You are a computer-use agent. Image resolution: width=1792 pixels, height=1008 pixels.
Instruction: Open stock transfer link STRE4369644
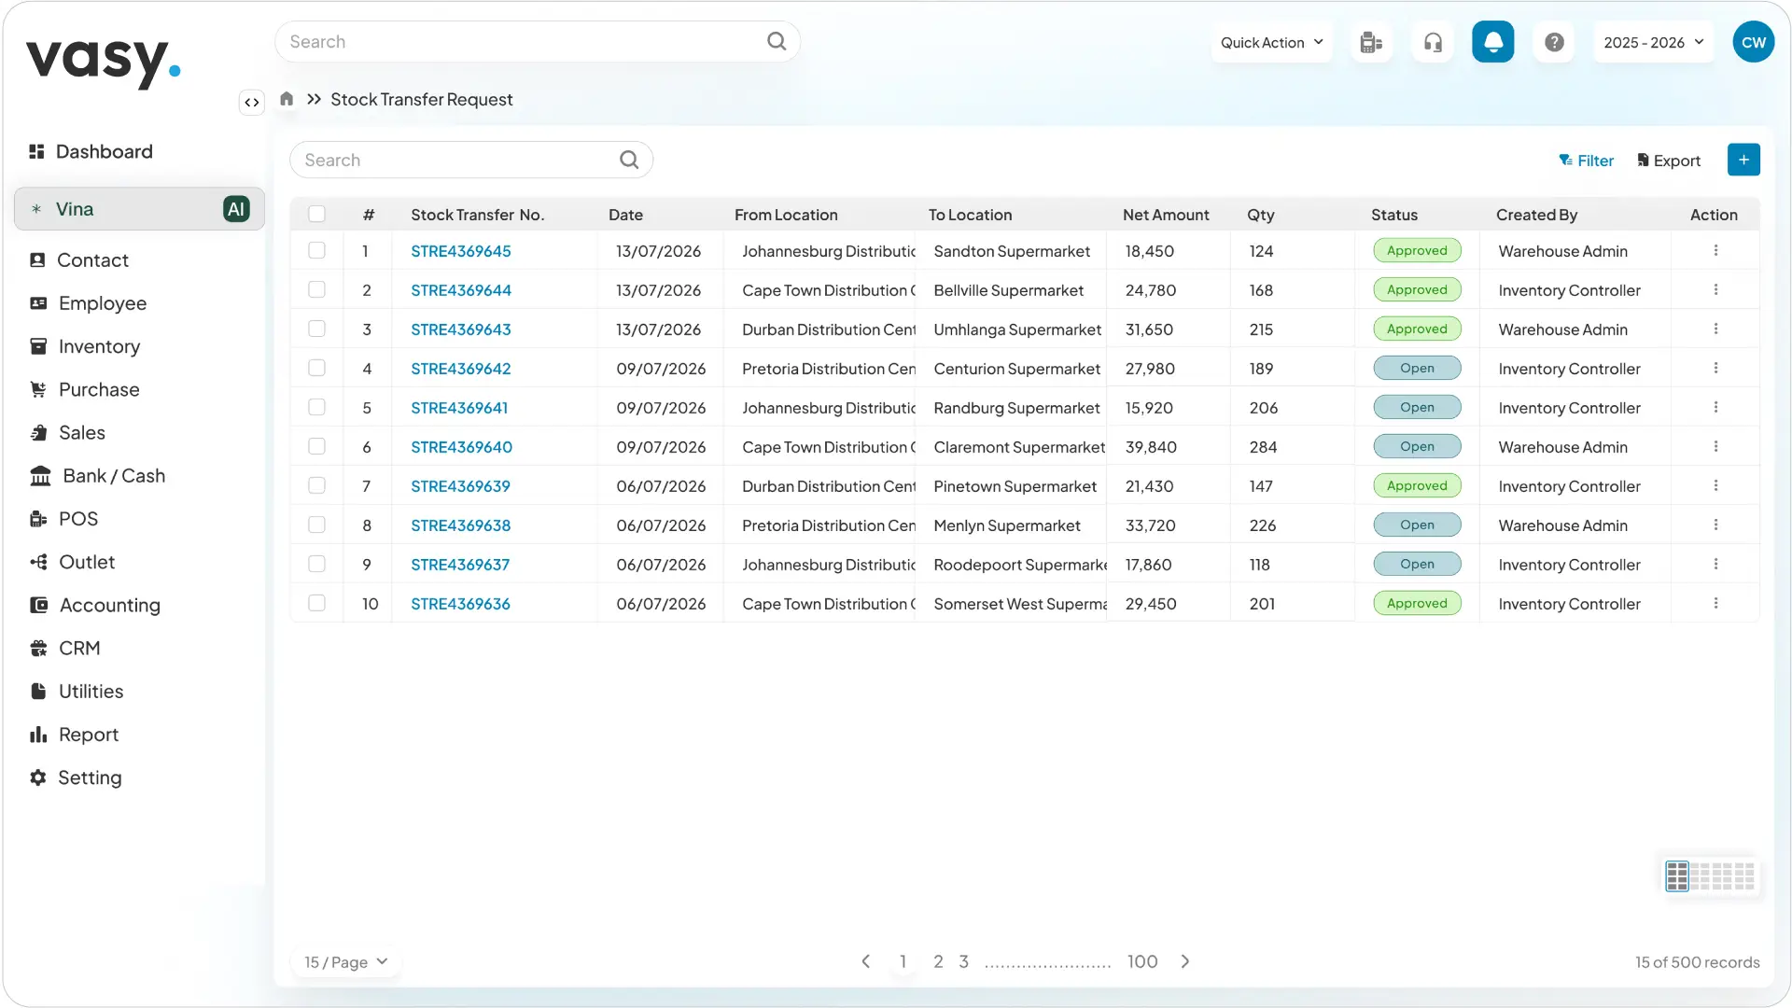461,290
